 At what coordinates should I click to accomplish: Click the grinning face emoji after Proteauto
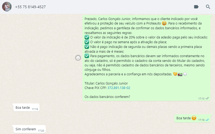tap(164, 23)
